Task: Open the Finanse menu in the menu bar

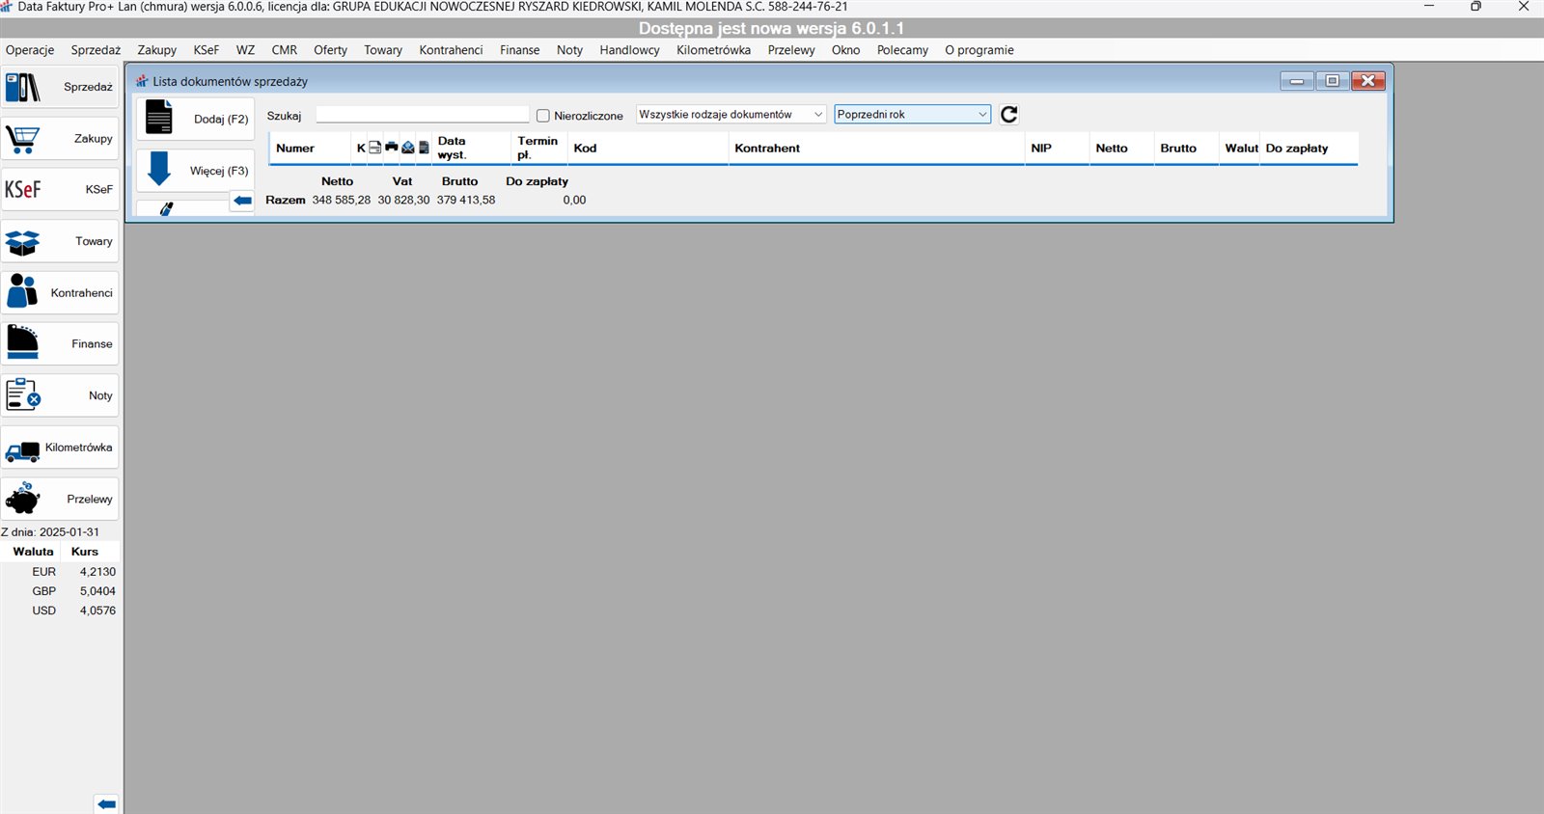Action: (x=519, y=50)
